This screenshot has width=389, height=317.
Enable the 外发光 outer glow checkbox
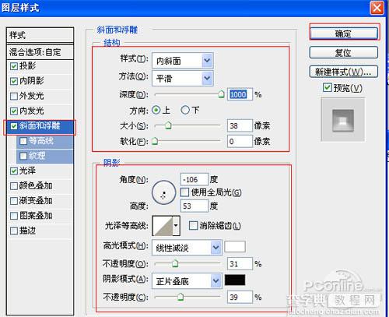point(14,97)
